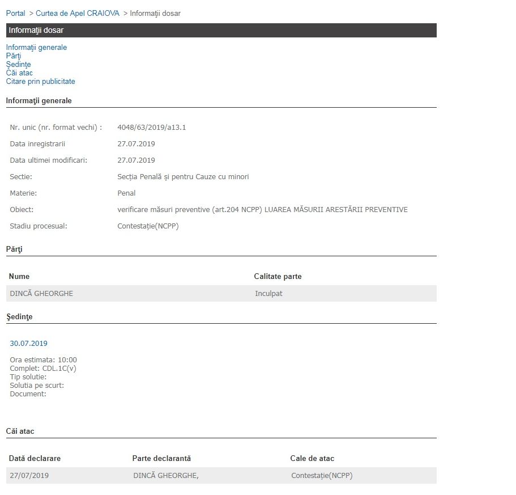The image size is (516, 495).
Task: Jump to Informații generale via navigation link
Action: (36, 48)
